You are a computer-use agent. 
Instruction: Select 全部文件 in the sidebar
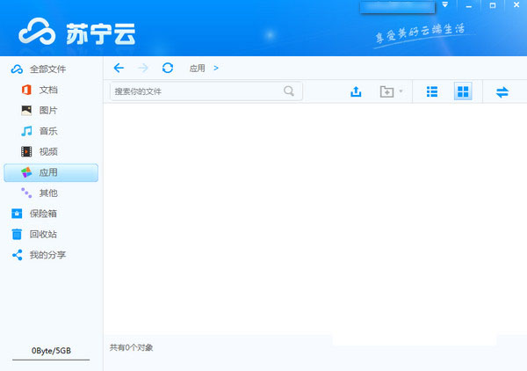[x=47, y=69]
